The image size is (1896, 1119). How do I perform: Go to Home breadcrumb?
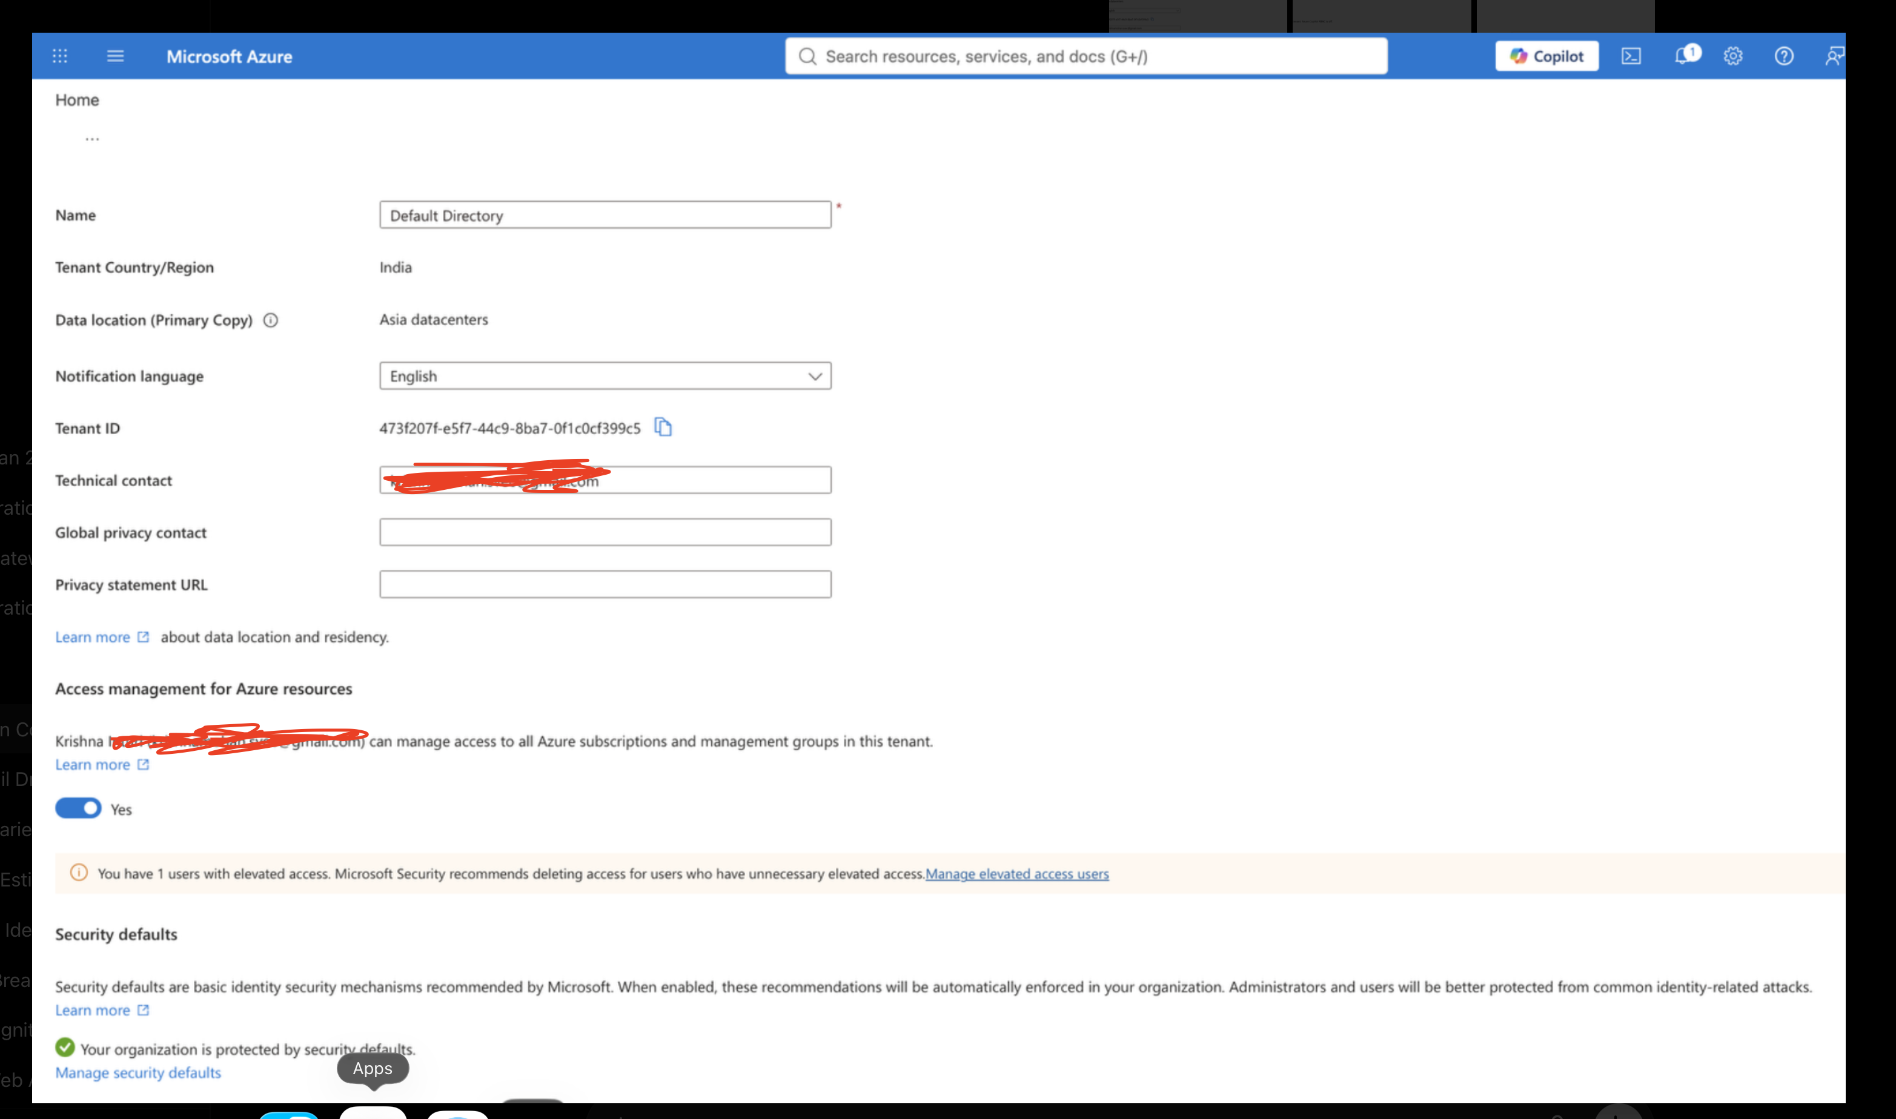coord(77,101)
